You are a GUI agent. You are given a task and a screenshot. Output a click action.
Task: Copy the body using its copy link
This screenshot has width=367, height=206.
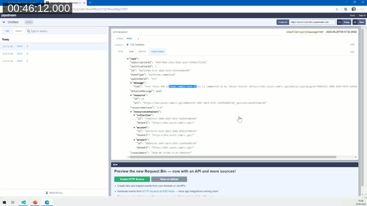[x=352, y=52]
